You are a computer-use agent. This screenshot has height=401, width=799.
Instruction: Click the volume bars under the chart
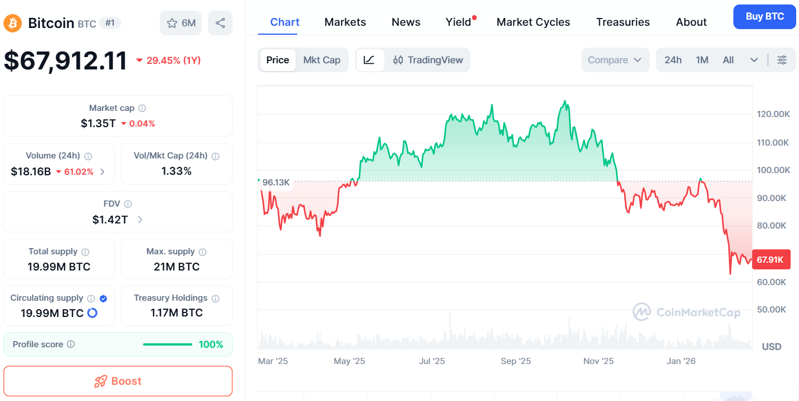(505, 335)
